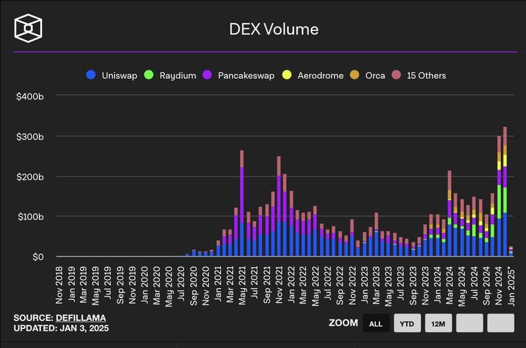Click the Nov 2021 tall bar
This screenshot has height=348, width=526.
[279, 206]
